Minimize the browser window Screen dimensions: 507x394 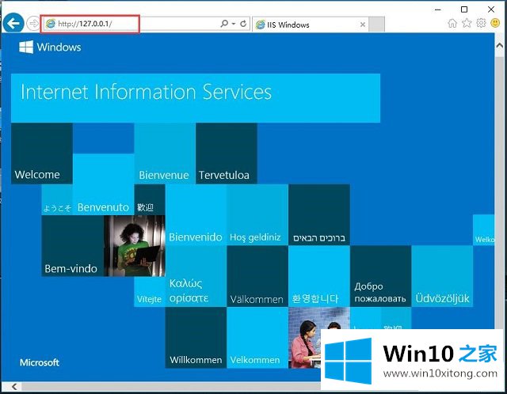[x=438, y=9]
